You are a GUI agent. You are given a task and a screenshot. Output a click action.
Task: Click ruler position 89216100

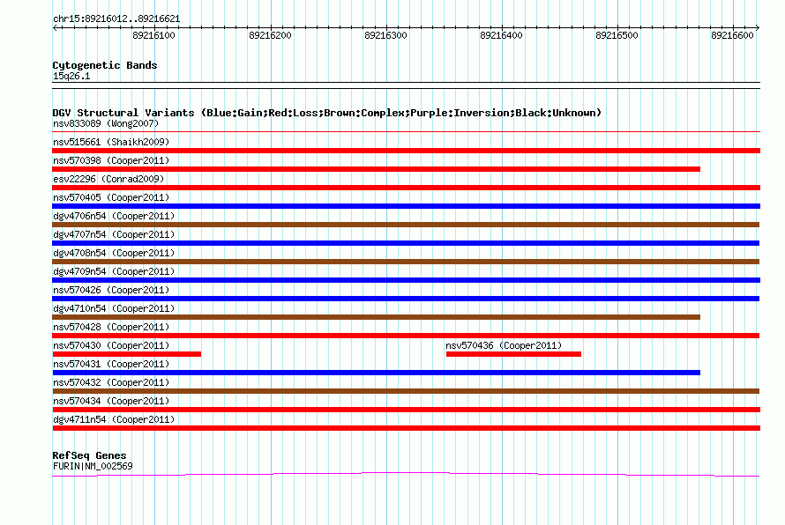(x=153, y=35)
